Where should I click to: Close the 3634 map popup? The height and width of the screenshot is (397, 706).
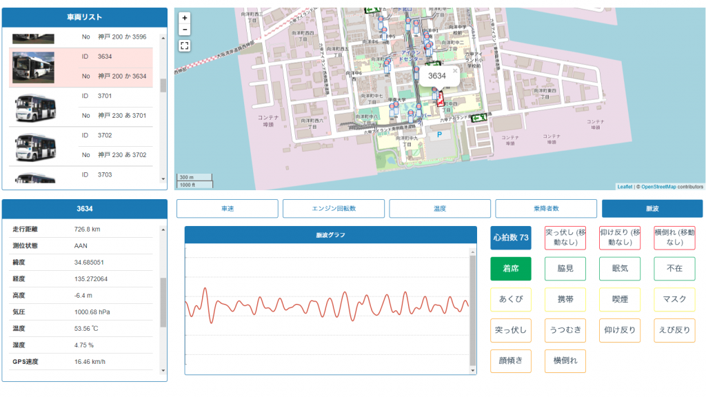[455, 70]
